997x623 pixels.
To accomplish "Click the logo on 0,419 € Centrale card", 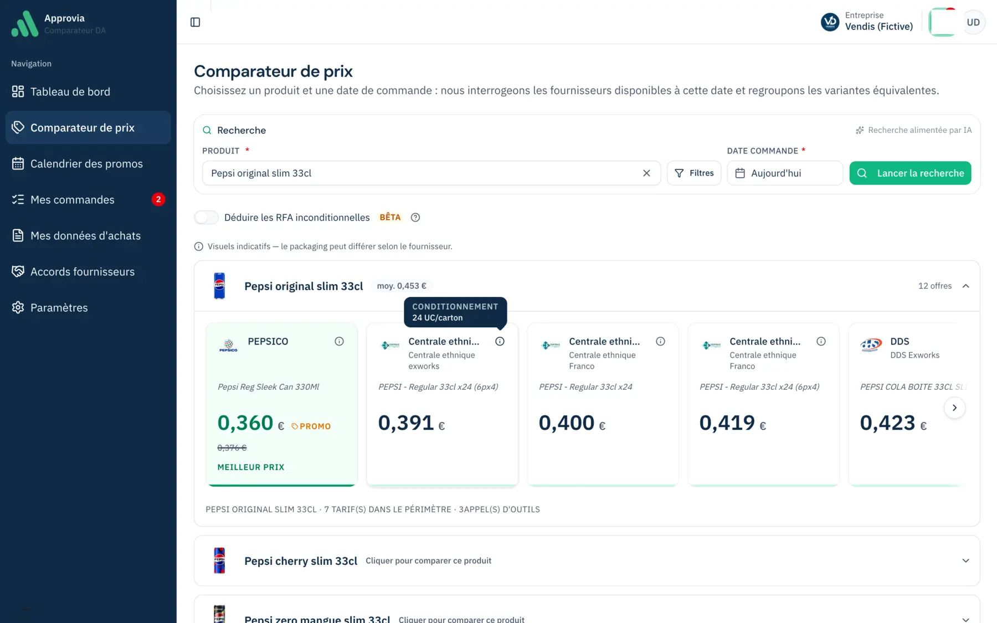I will [x=711, y=345].
